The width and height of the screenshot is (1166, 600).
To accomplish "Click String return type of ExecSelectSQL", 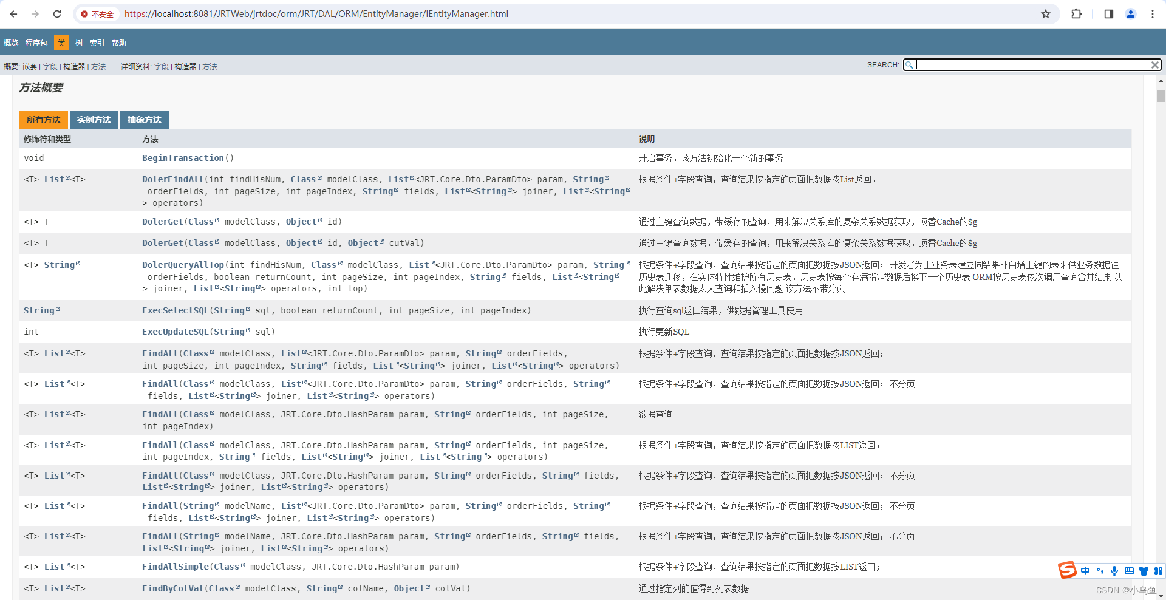I will pos(41,310).
